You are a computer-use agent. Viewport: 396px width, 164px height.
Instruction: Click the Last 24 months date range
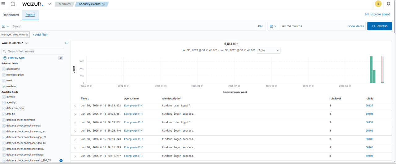pos(291,26)
